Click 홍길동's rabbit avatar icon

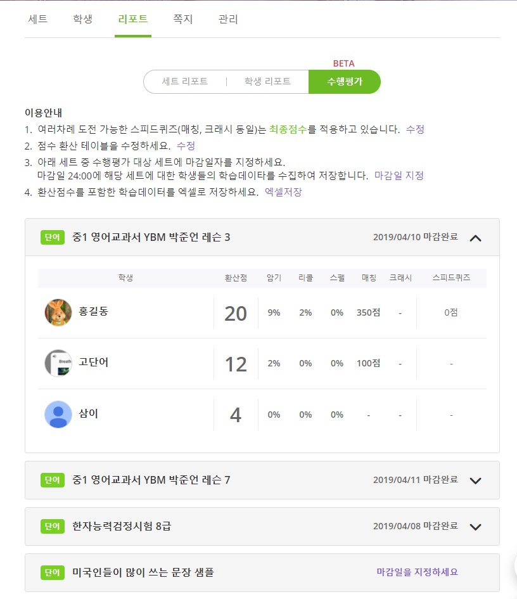click(x=58, y=312)
